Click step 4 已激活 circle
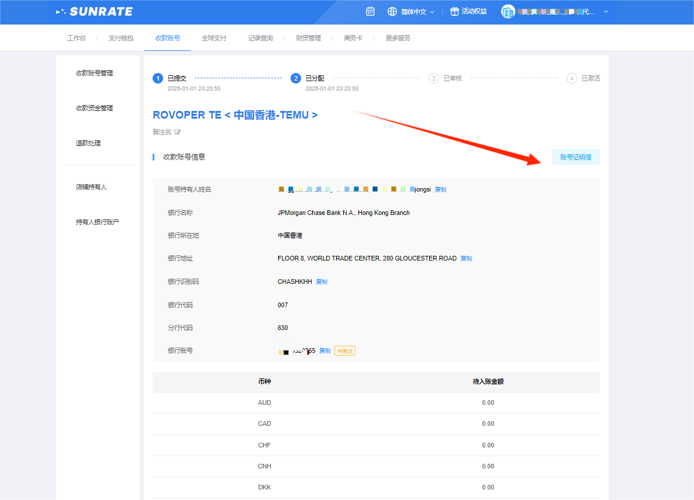The image size is (694, 500). point(572,78)
